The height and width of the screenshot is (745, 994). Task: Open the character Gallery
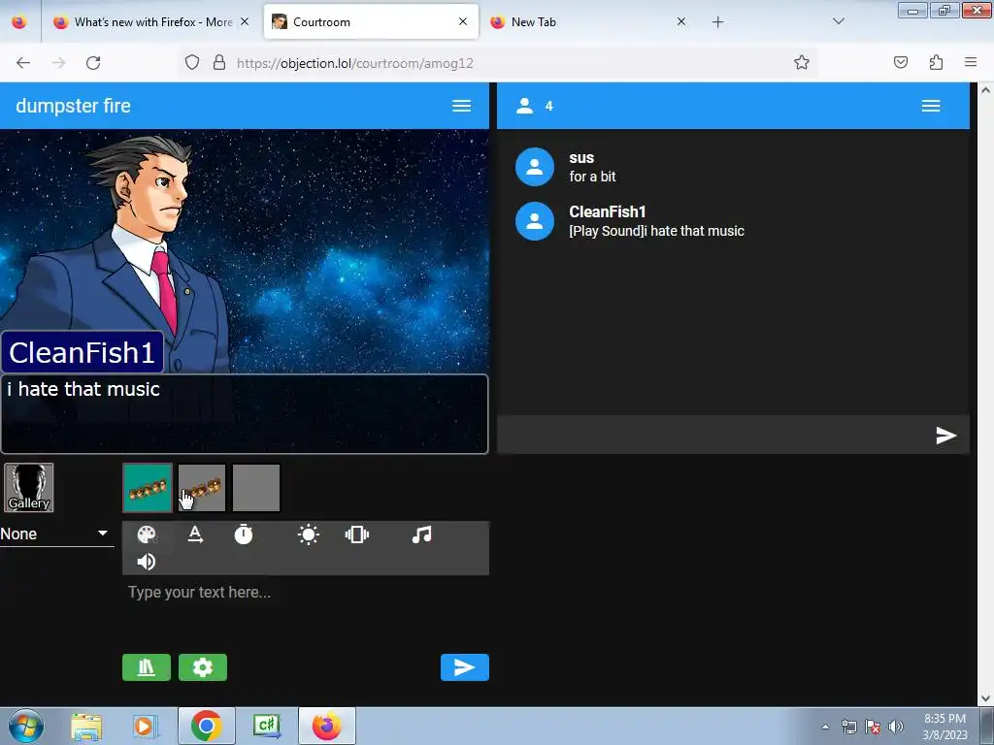click(28, 488)
